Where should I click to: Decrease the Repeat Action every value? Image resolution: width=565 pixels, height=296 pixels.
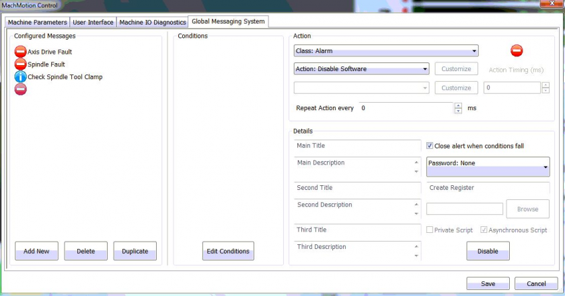click(x=458, y=111)
